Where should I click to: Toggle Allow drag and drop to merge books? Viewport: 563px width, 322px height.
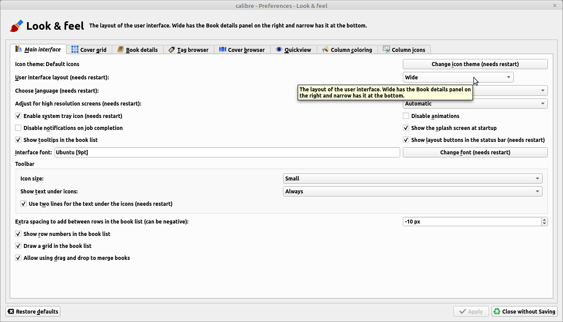(18, 258)
